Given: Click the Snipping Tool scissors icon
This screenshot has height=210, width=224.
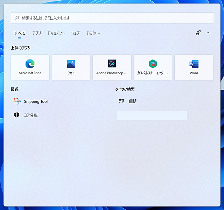Looking at the screenshot, I should tap(17, 101).
